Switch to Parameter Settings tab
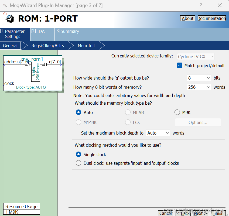The width and height of the screenshot is (229, 216). coord(15,34)
